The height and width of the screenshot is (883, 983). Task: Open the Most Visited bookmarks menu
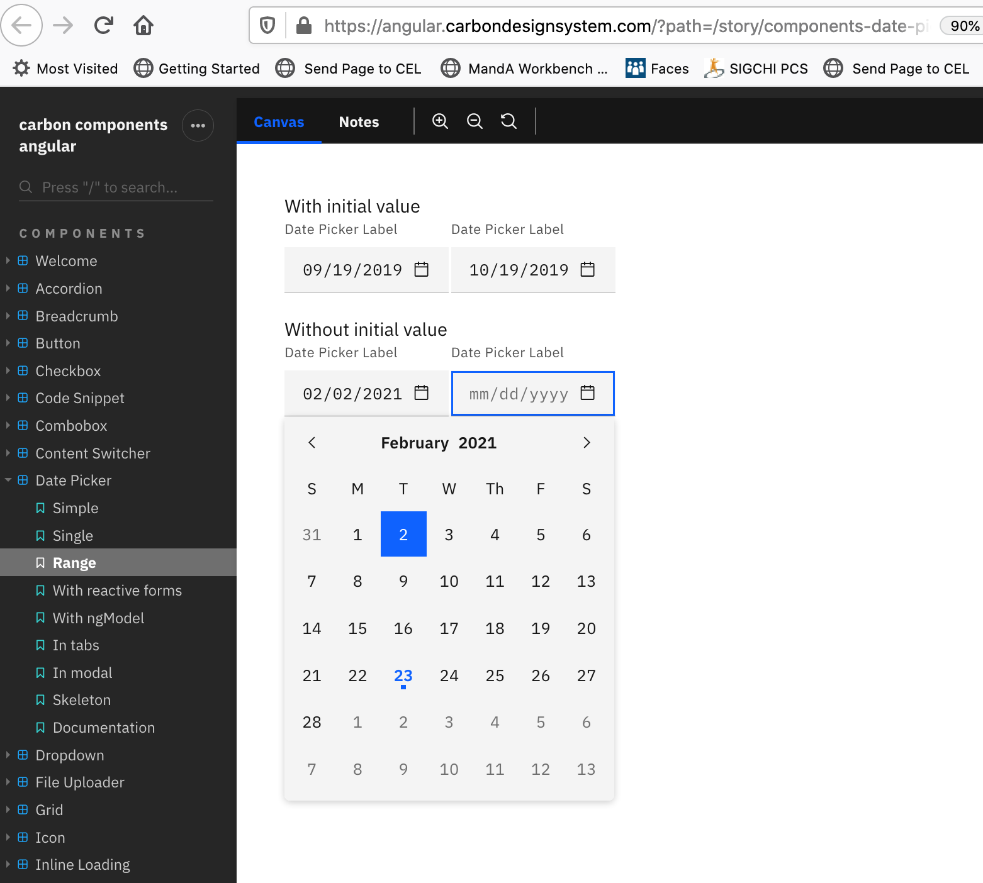[x=64, y=68]
